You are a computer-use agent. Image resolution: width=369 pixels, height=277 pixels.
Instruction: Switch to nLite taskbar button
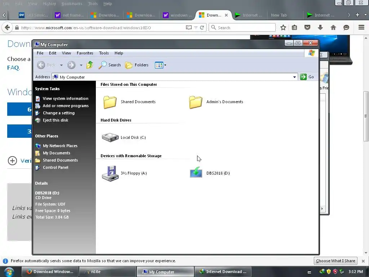point(107,272)
